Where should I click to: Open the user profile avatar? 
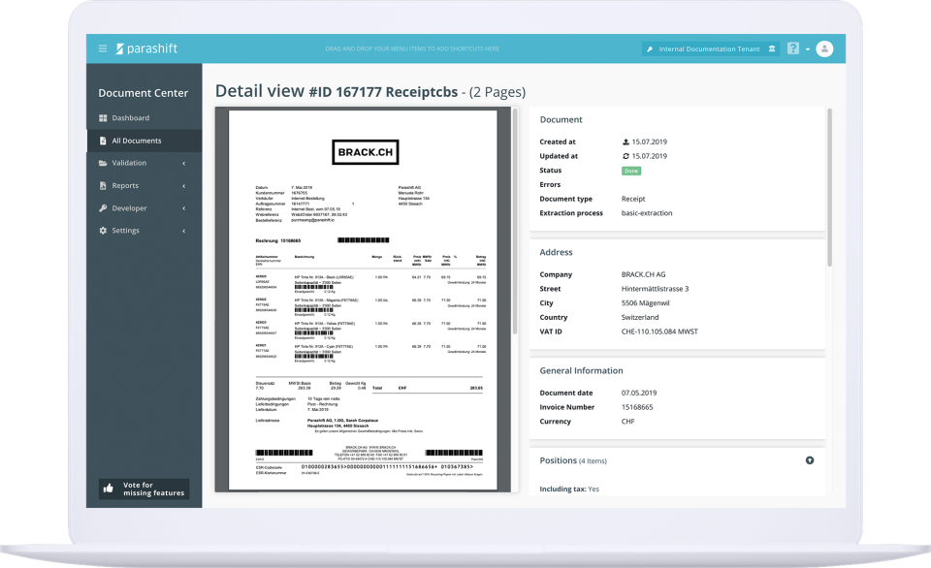[824, 48]
